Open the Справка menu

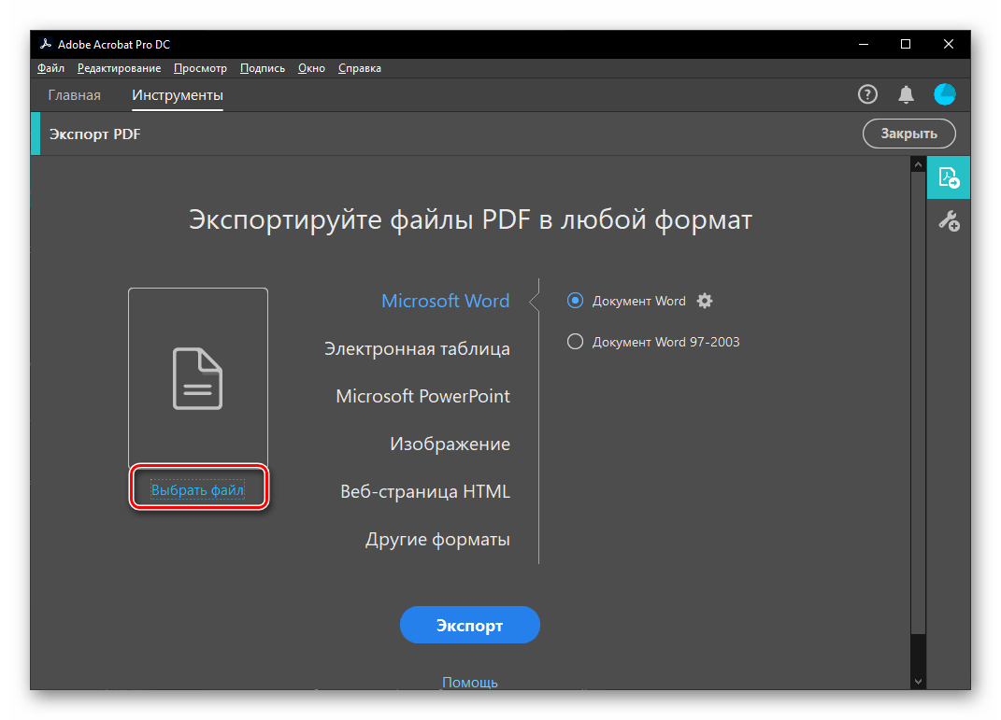click(x=360, y=68)
